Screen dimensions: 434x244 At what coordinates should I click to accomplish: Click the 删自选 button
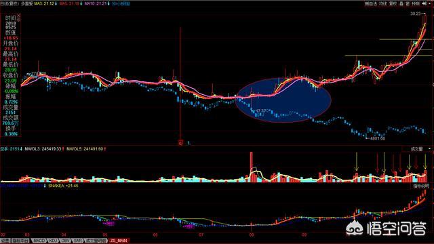click(x=371, y=3)
